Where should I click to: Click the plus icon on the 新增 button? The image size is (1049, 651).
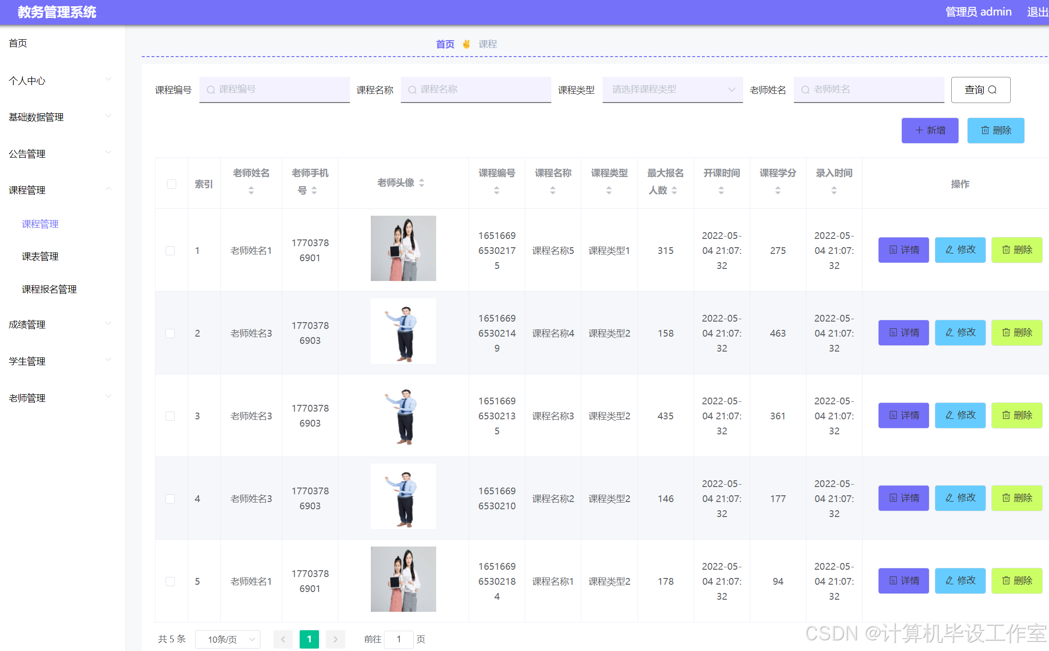(919, 130)
